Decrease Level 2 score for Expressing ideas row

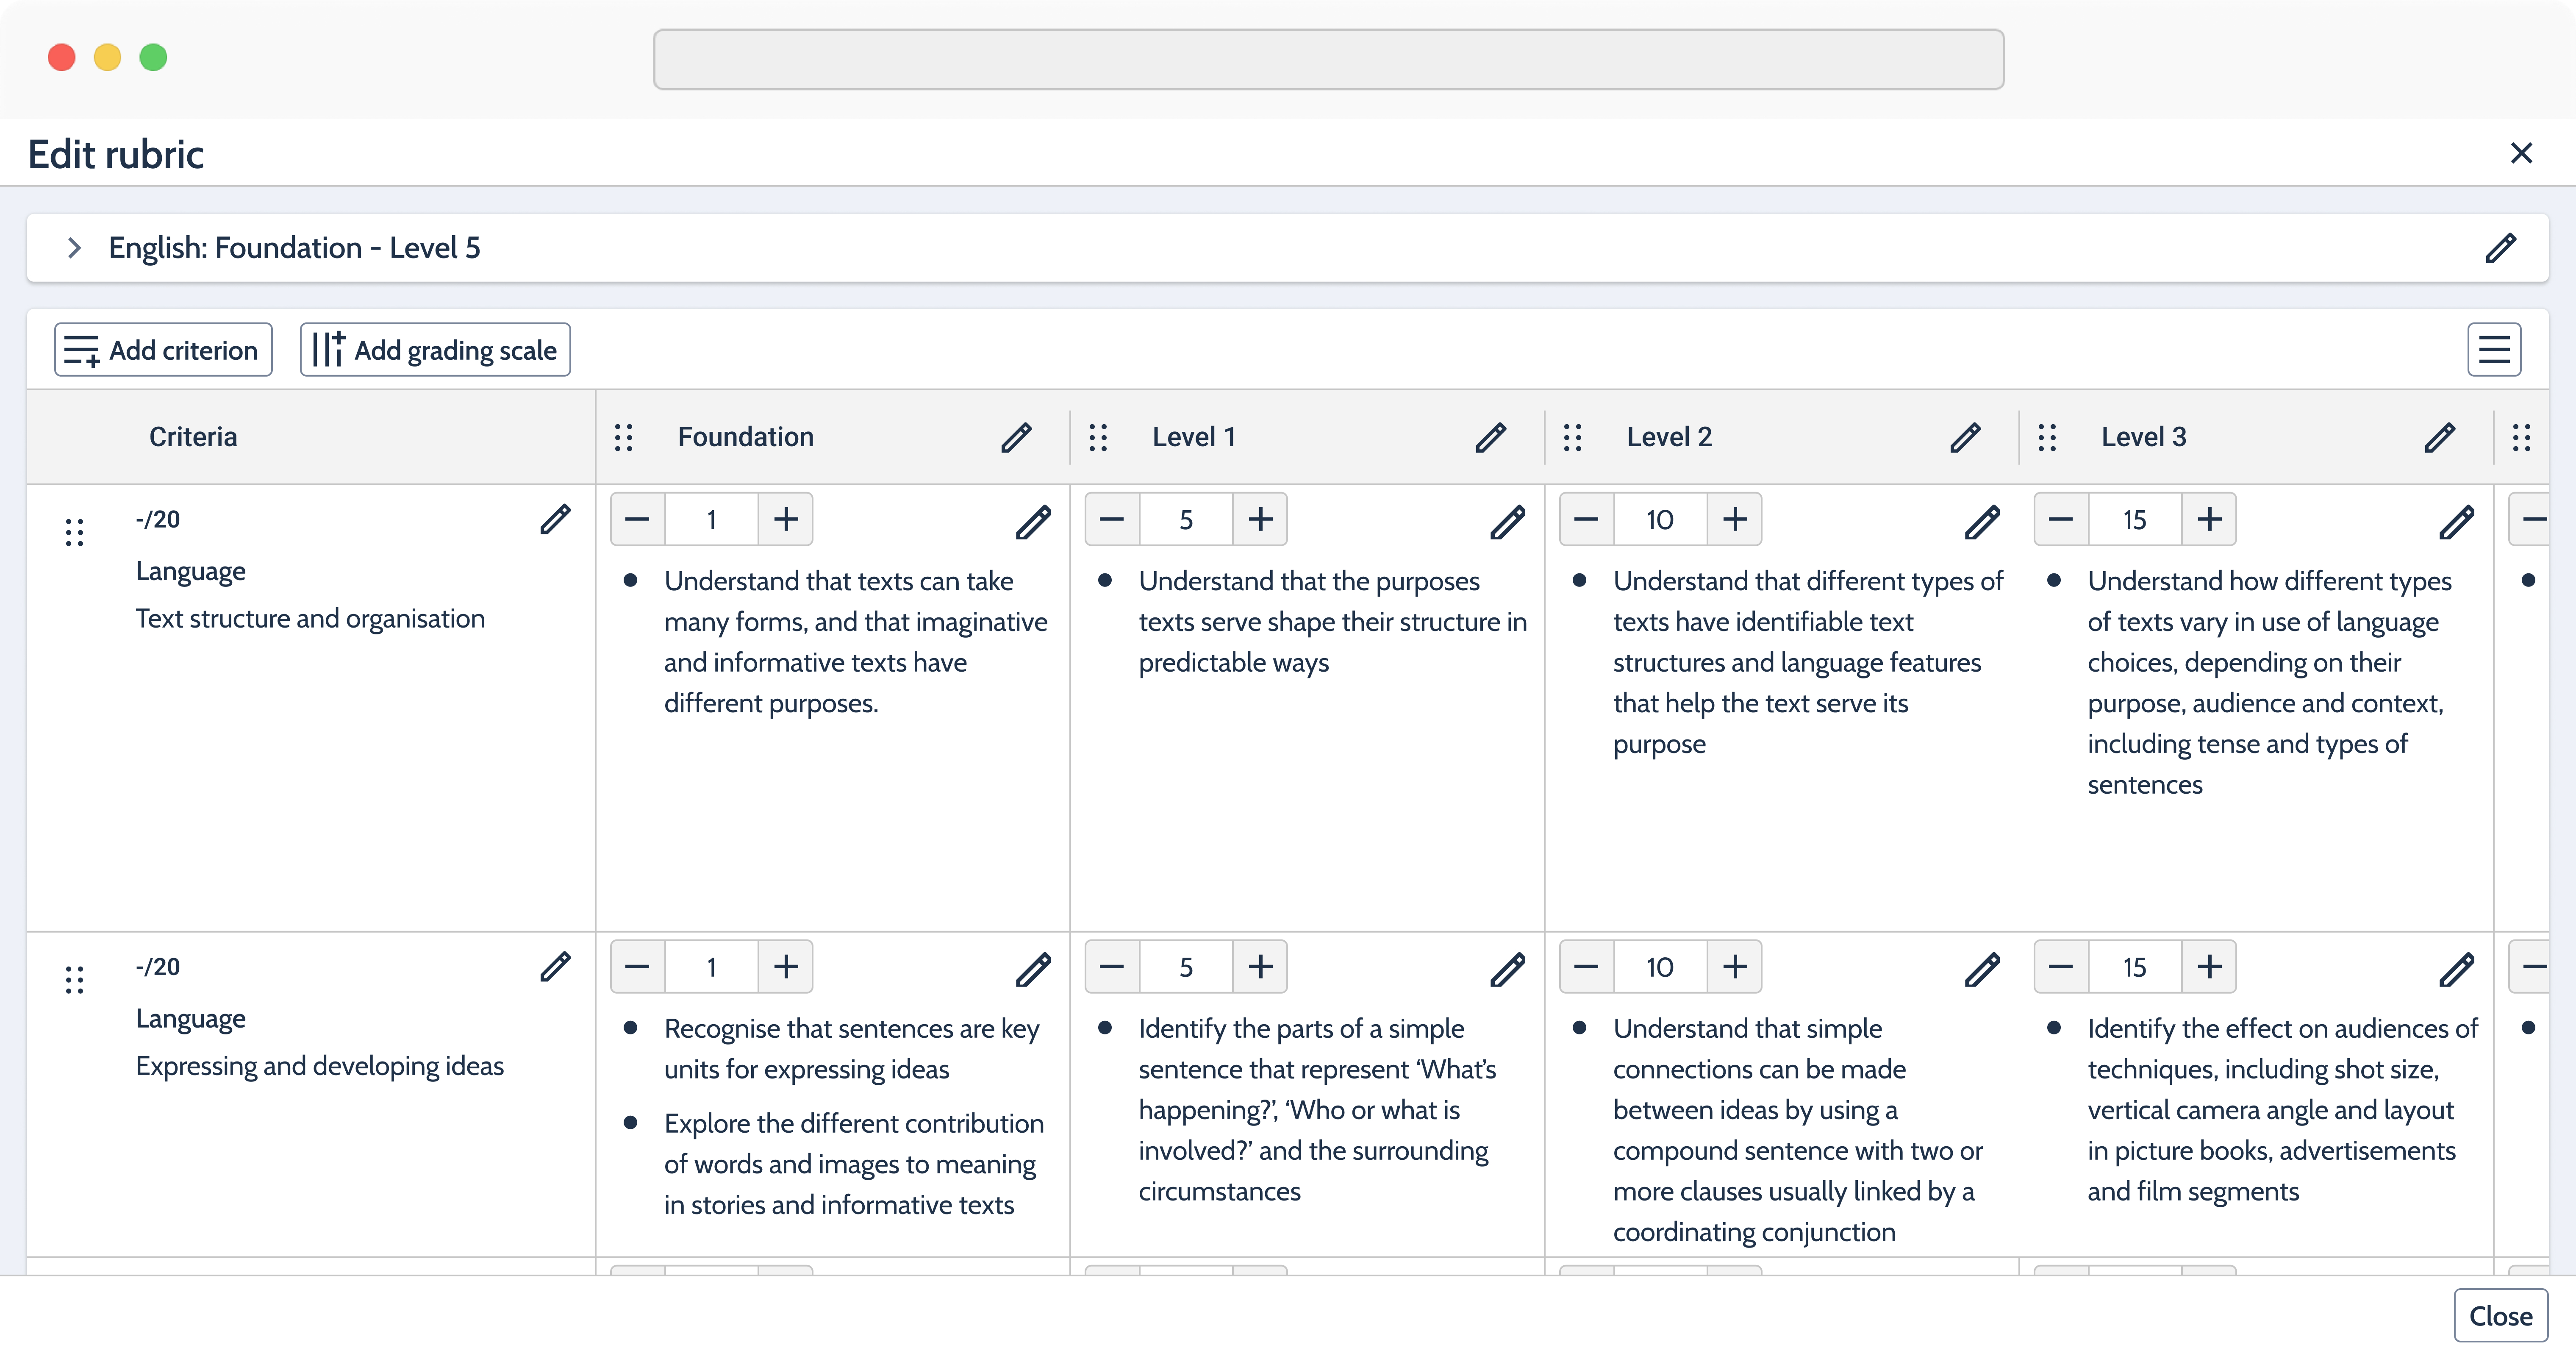(1587, 966)
